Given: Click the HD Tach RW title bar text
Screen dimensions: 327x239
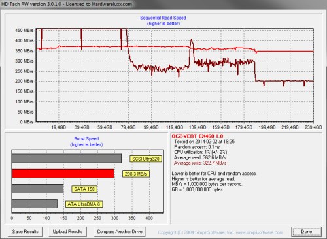Looking at the screenshot, I should pos(67,4).
